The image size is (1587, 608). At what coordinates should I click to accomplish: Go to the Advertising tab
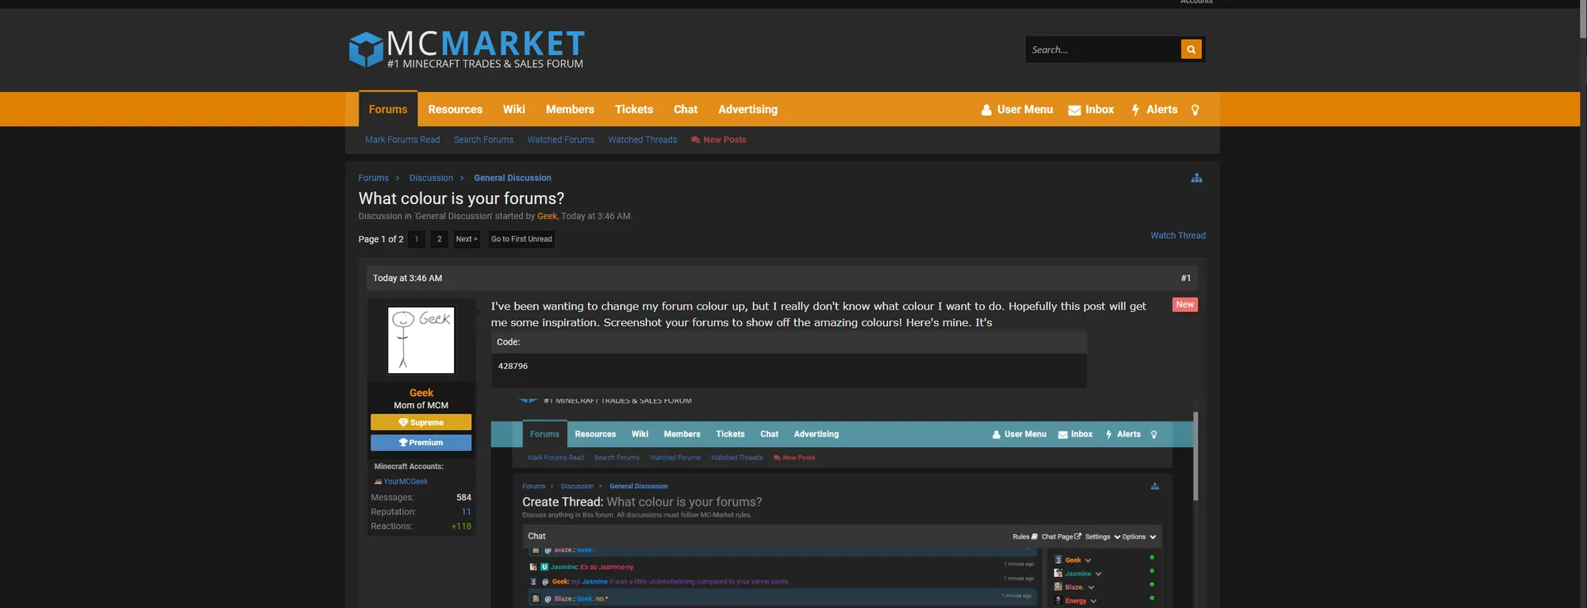click(x=748, y=110)
